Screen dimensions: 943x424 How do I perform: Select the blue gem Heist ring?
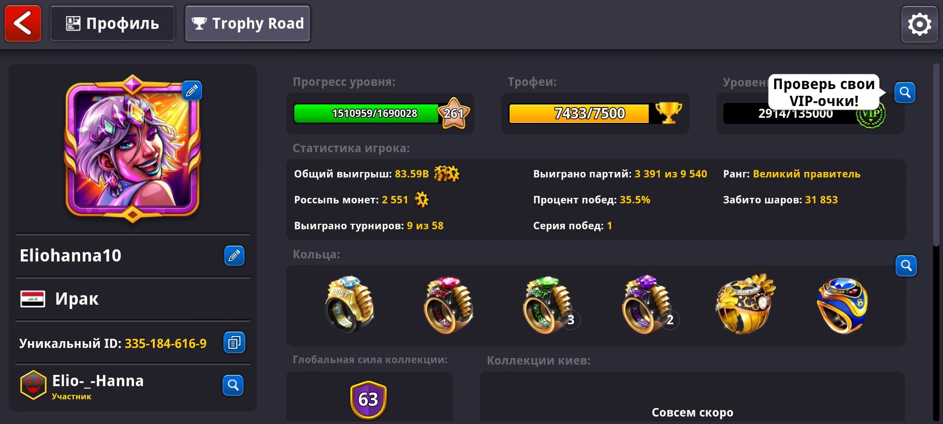click(349, 305)
